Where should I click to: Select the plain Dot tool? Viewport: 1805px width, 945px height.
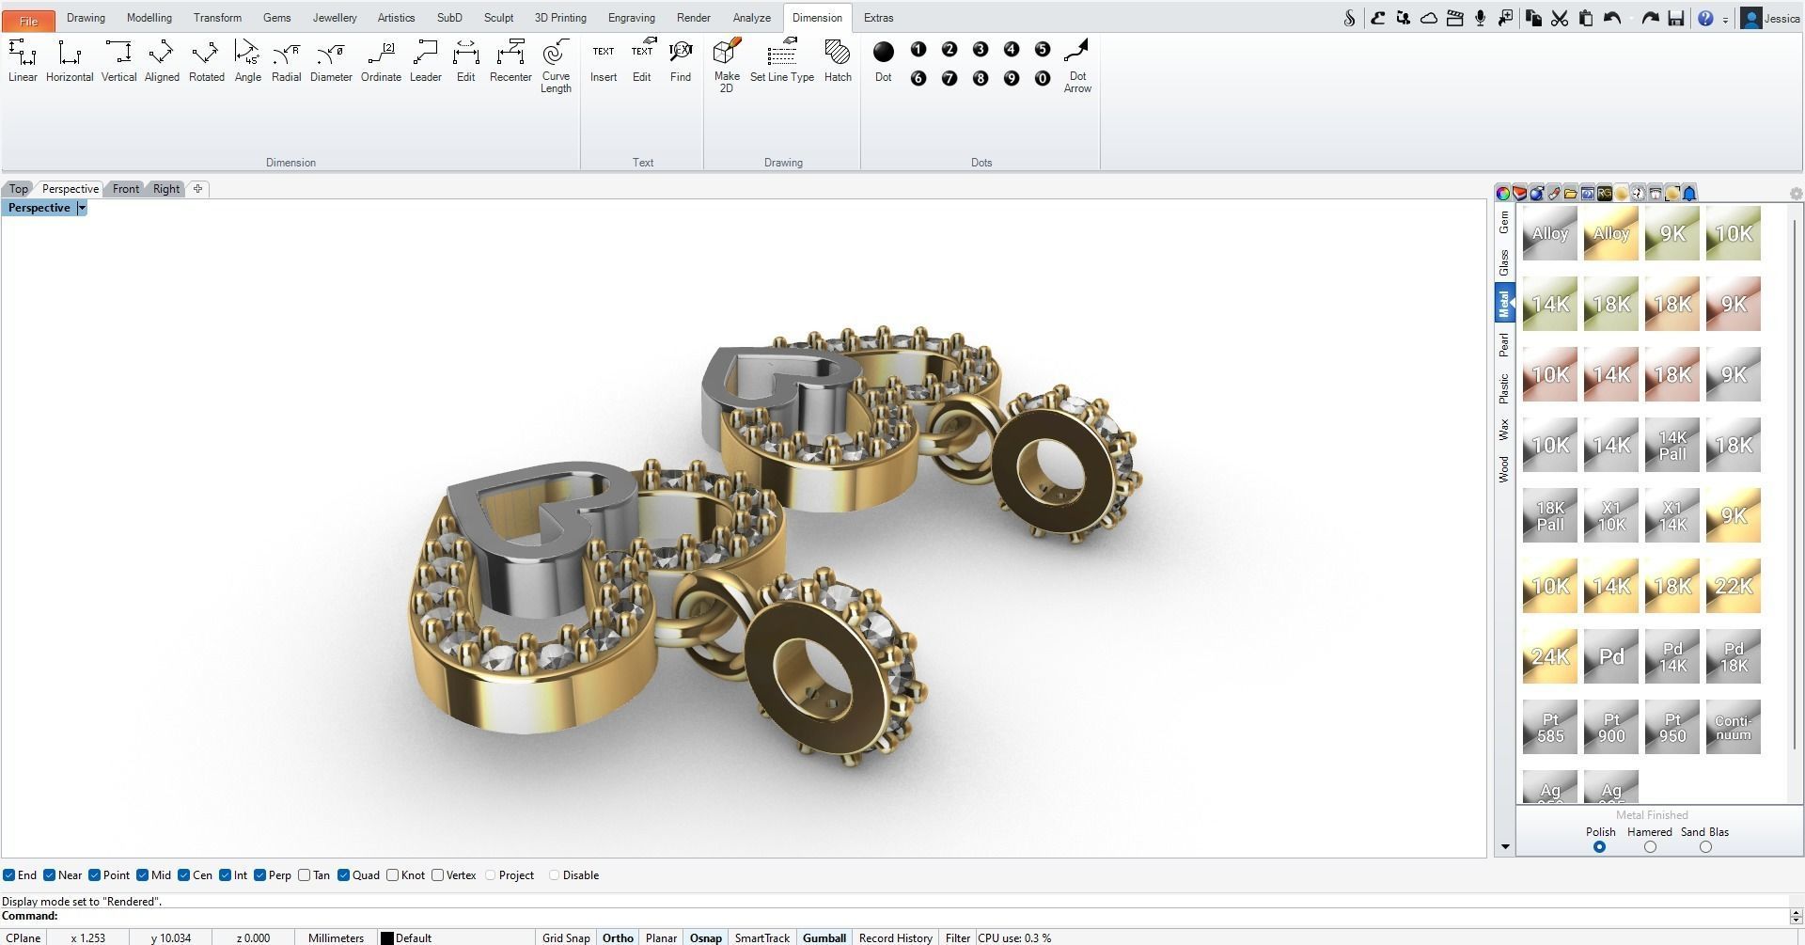pos(883,61)
